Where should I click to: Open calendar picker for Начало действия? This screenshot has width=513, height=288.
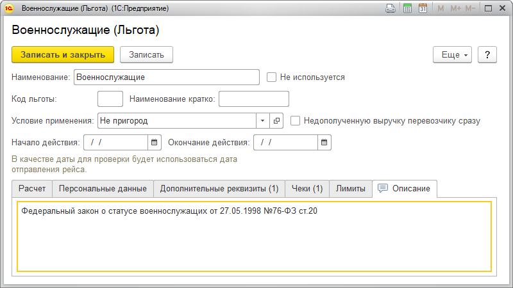pyautogui.click(x=154, y=142)
